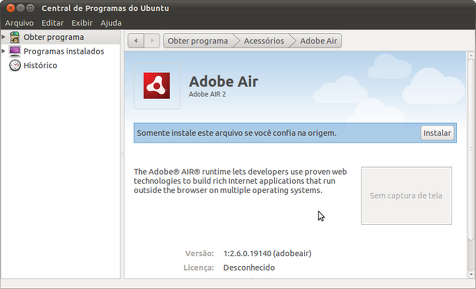Click the back navigation arrow
This screenshot has height=289, width=476.
(136, 41)
